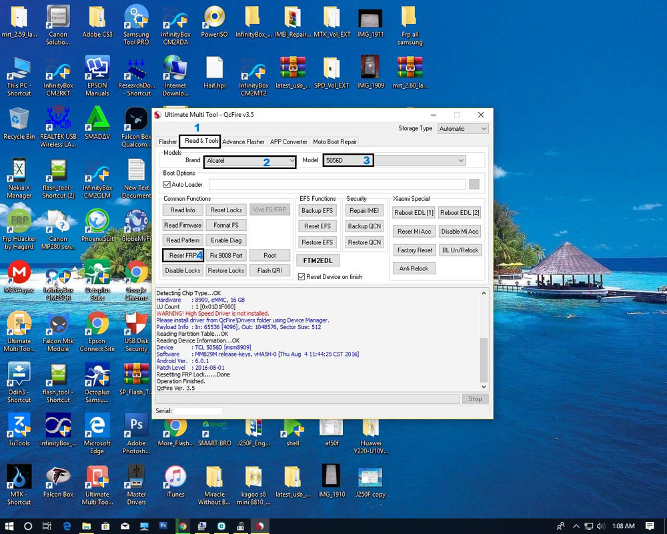Click the BL Un/Relock button

(x=460, y=250)
